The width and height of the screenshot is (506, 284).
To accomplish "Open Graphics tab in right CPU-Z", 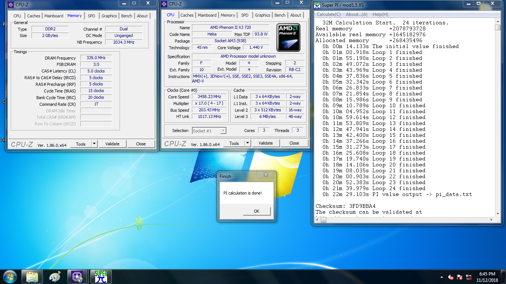I will tap(263, 15).
